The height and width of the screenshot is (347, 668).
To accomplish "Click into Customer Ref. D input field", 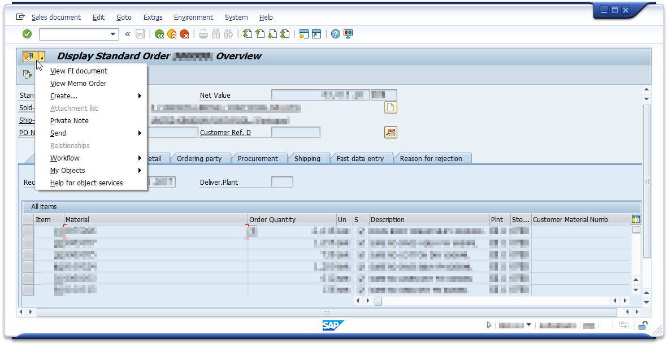I will [x=296, y=132].
